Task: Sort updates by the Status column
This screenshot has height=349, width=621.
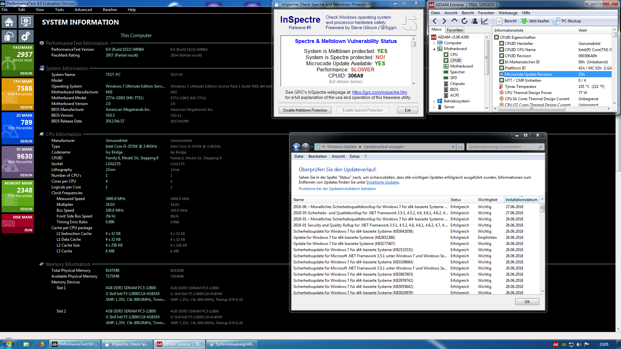Action: (462, 200)
